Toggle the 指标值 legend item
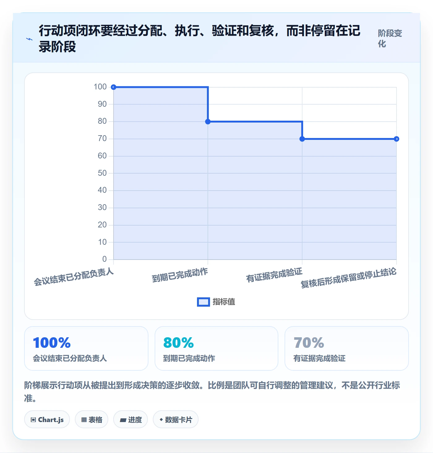Viewport: 433px width, 453px height. click(x=216, y=302)
